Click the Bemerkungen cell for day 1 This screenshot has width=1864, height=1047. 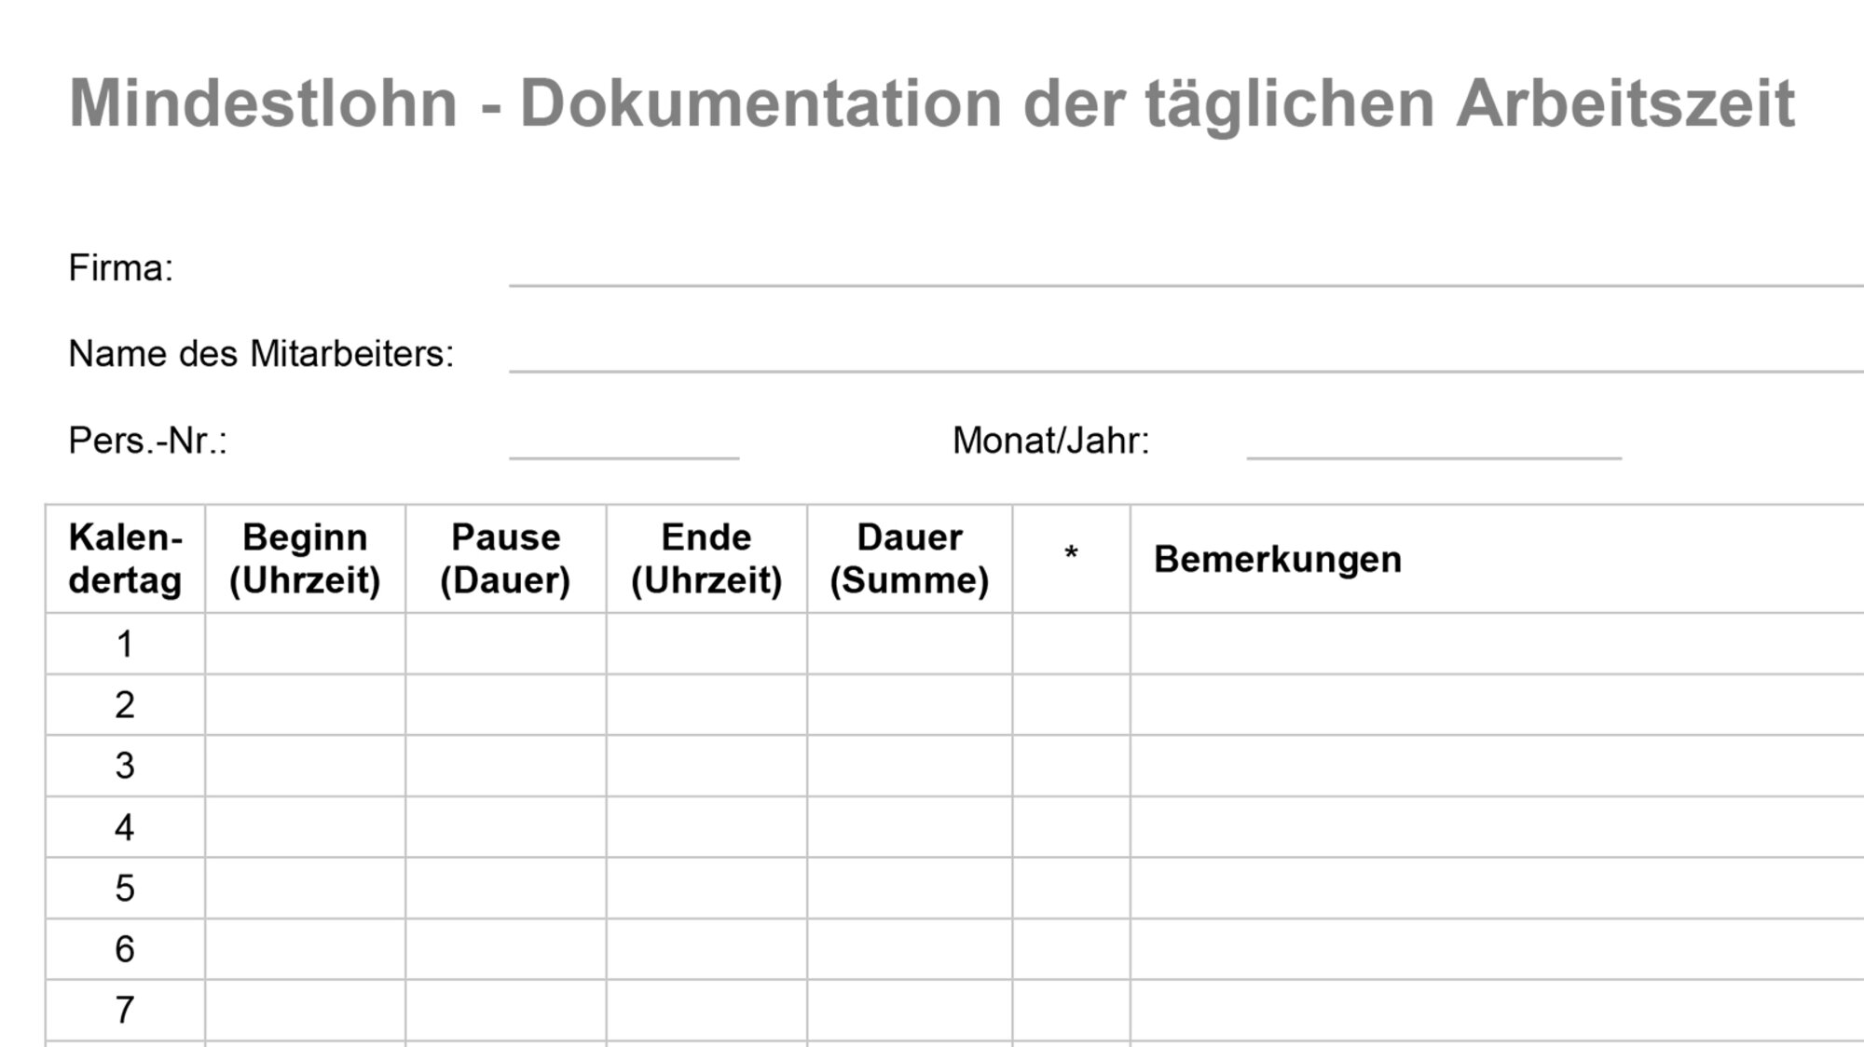click(x=1497, y=644)
